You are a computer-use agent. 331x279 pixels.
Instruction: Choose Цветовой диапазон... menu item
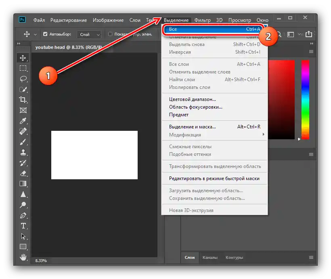[214, 99]
